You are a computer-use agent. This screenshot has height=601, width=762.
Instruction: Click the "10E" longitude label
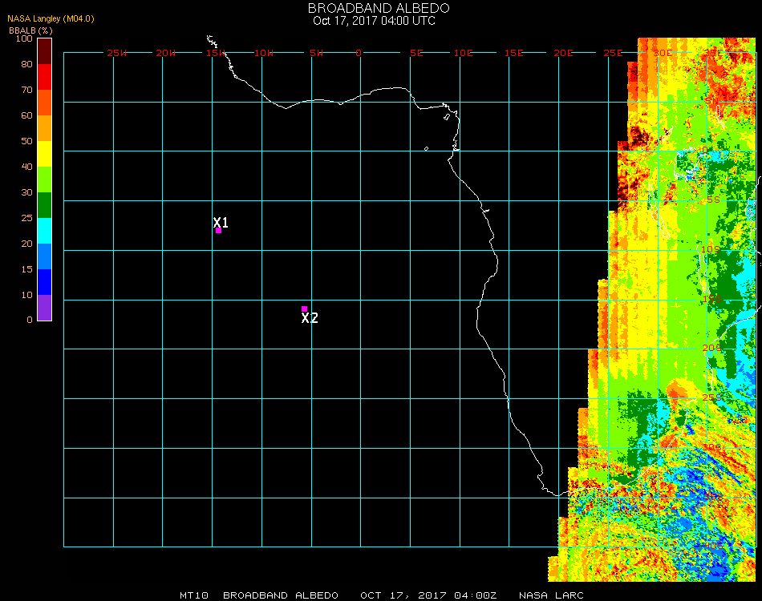point(463,53)
